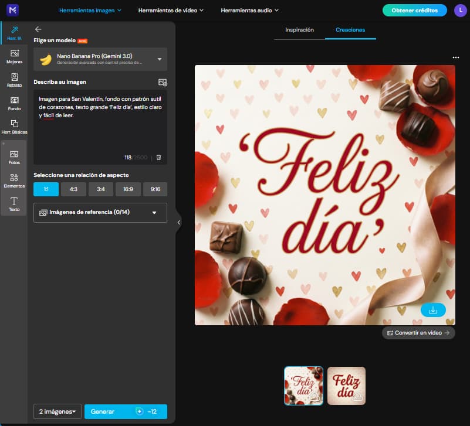Image resolution: width=470 pixels, height=426 pixels.
Task: Open the Retrato sidebar tool
Action: 14,80
